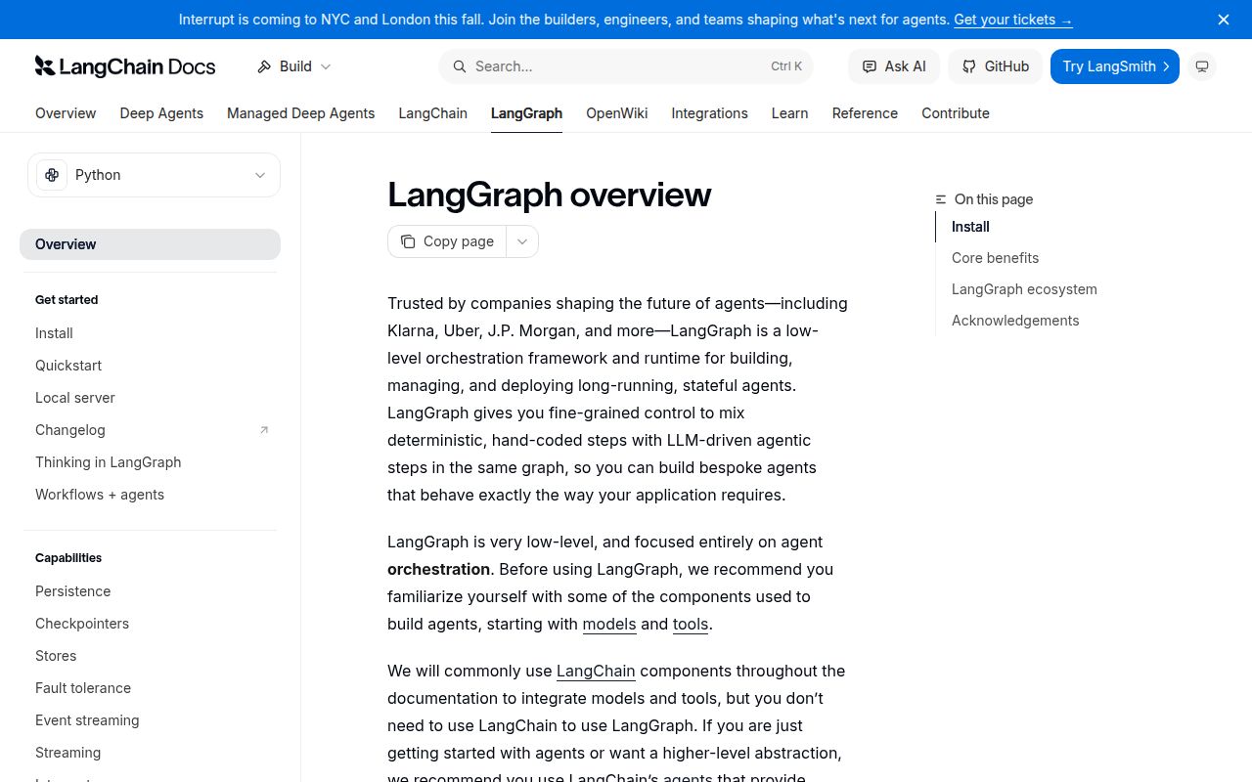Screen dimensions: 1252x782
Task: Open the Contribute tab
Action: pos(956,113)
